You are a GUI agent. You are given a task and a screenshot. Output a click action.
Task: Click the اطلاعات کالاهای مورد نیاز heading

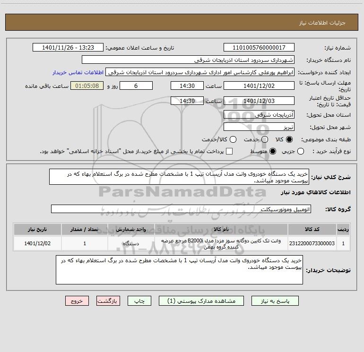[315, 192]
